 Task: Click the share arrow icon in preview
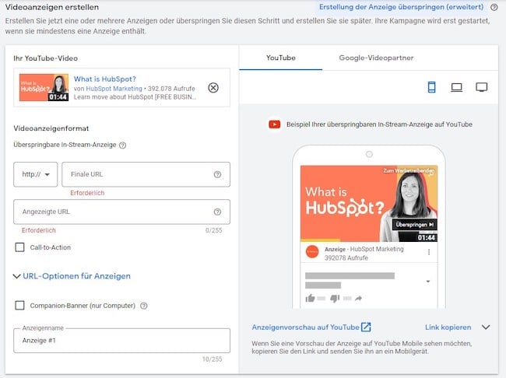(x=358, y=299)
